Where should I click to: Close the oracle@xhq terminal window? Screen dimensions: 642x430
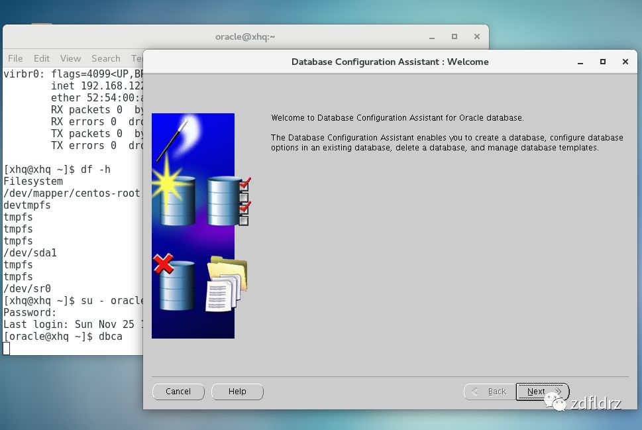point(477,36)
